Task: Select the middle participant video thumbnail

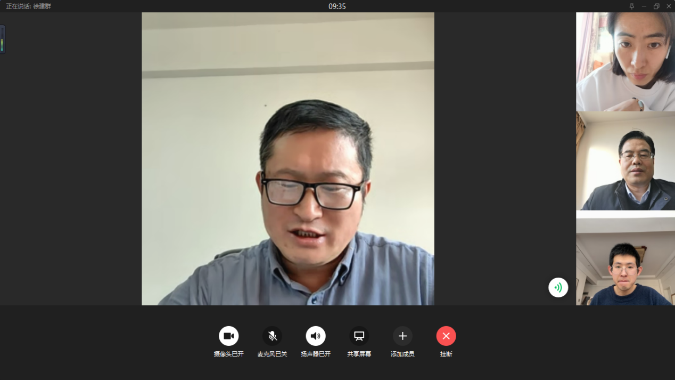Action: click(x=625, y=161)
